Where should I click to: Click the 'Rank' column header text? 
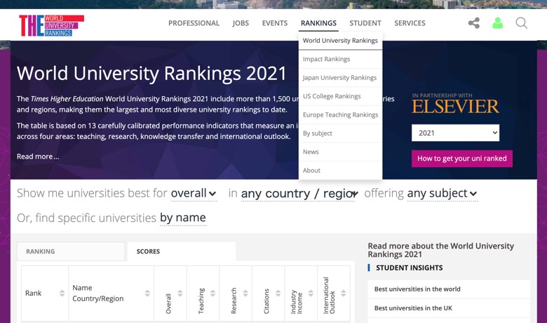[x=33, y=294]
